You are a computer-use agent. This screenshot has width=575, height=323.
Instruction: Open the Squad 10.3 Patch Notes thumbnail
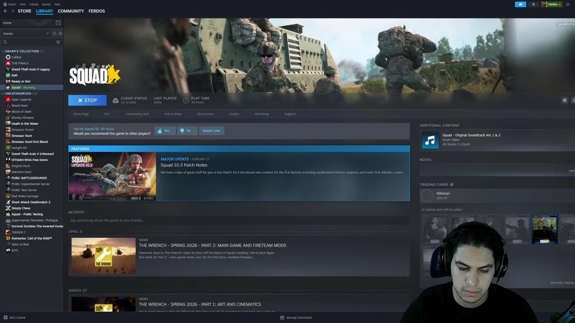pos(112,176)
